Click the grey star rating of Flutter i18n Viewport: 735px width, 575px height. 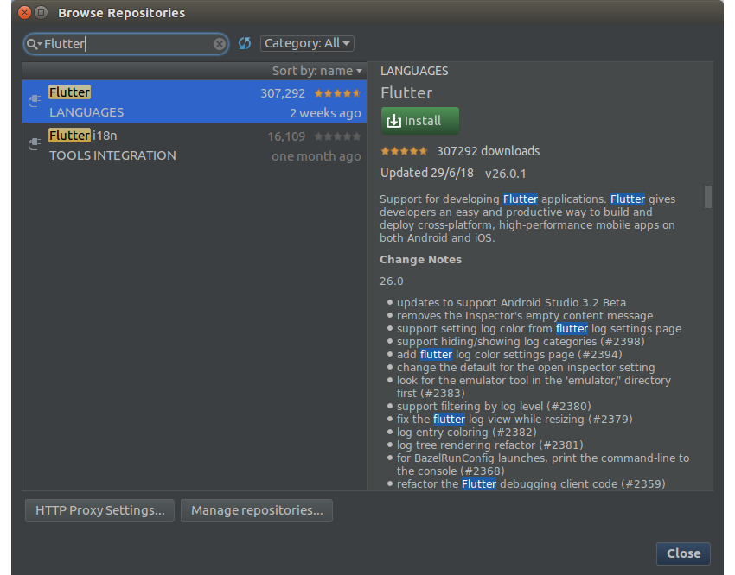[x=337, y=136]
